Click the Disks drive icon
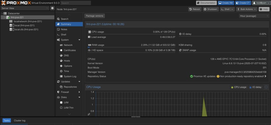The image size is (271, 125). tap(58, 97)
